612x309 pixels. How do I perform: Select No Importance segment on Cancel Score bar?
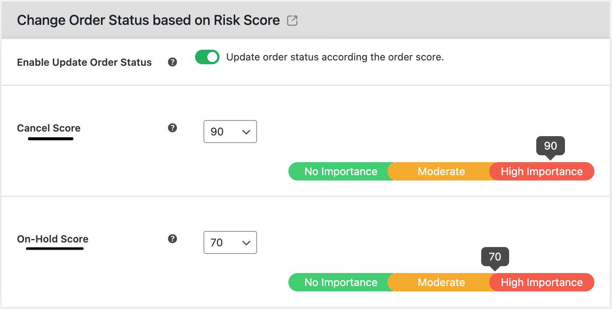341,171
